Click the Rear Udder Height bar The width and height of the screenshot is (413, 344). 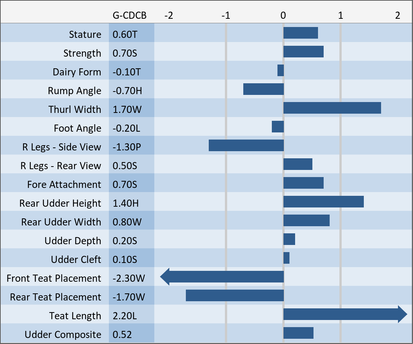click(323, 202)
